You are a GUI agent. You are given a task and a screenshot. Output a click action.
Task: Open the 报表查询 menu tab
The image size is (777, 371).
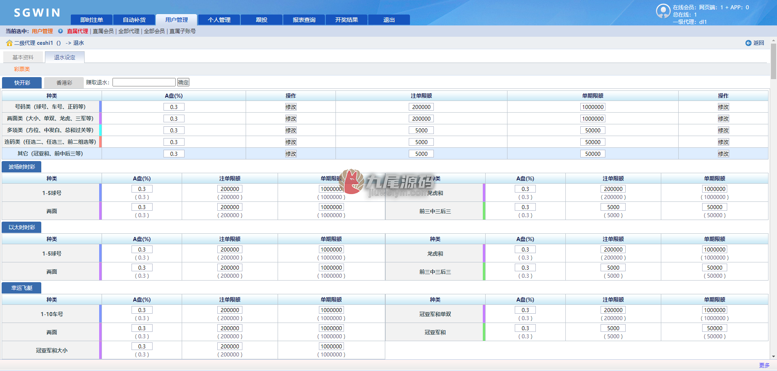(304, 20)
